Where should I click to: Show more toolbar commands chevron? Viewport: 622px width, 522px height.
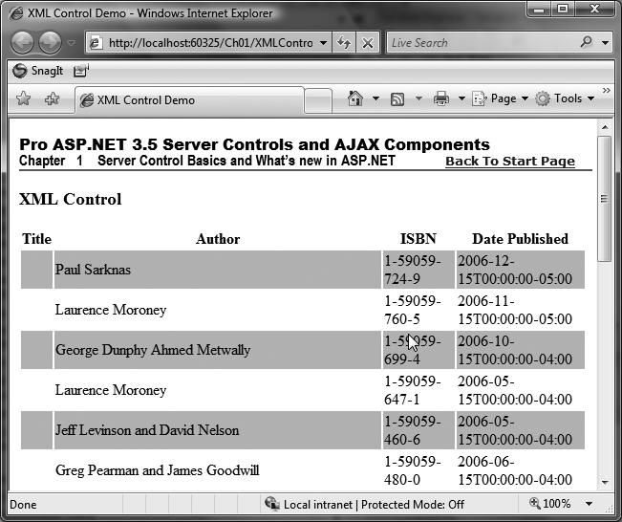(x=606, y=91)
